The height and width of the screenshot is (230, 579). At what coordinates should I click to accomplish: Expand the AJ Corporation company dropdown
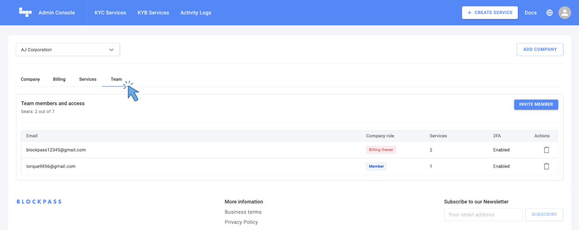pyautogui.click(x=68, y=50)
